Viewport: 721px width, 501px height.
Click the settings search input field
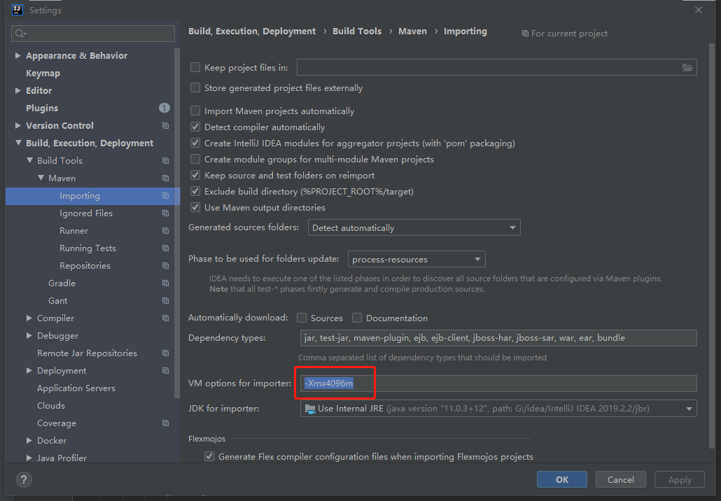[93, 34]
